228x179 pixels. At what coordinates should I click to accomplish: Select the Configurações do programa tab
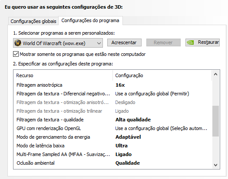click(90, 20)
